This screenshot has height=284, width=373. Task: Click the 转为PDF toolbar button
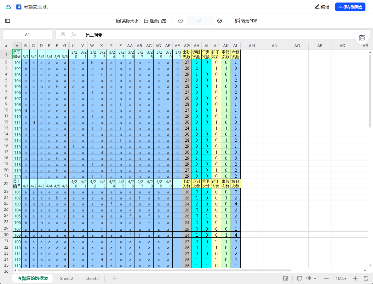tap(246, 21)
